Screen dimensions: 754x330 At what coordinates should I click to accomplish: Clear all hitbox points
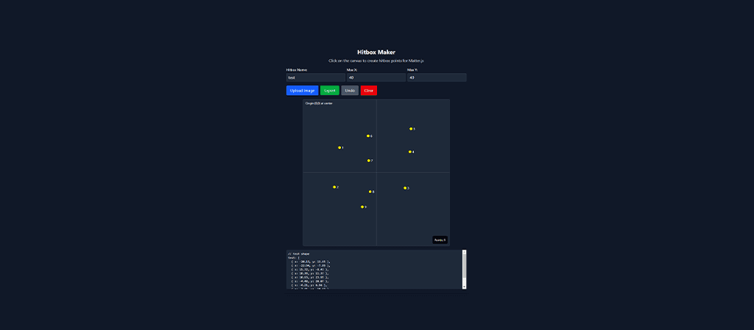pos(369,91)
